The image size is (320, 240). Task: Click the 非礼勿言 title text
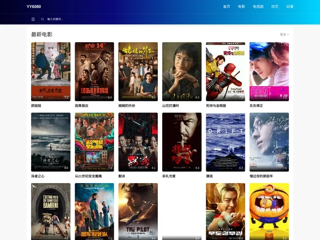pyautogui.click(x=169, y=176)
